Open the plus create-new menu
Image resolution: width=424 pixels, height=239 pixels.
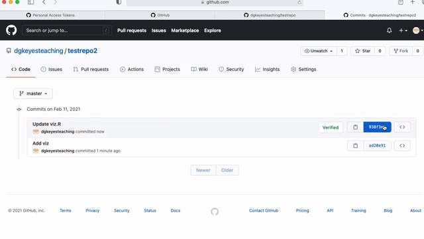point(403,31)
